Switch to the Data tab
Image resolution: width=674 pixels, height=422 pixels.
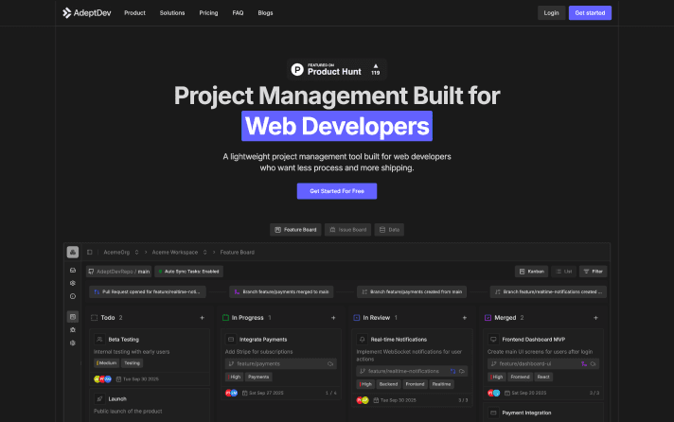[x=389, y=230]
